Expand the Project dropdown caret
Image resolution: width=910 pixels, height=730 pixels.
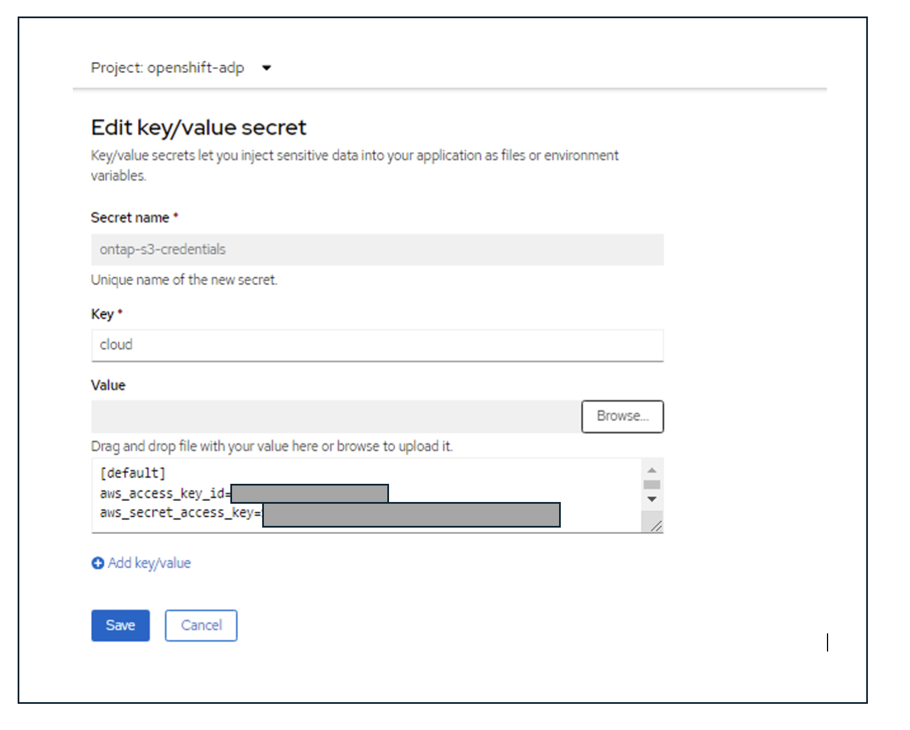click(266, 68)
